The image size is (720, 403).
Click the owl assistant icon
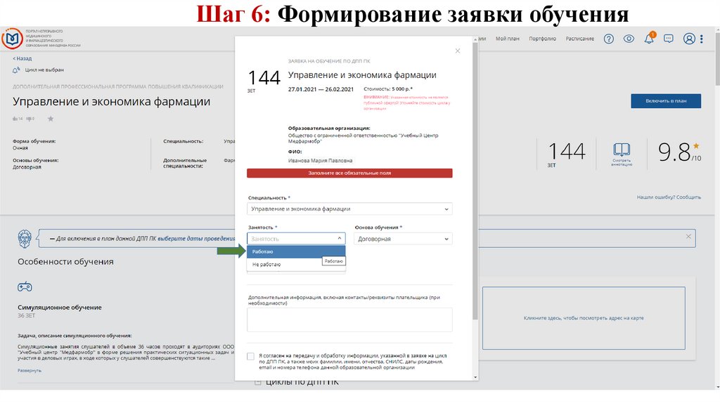pos(25,239)
